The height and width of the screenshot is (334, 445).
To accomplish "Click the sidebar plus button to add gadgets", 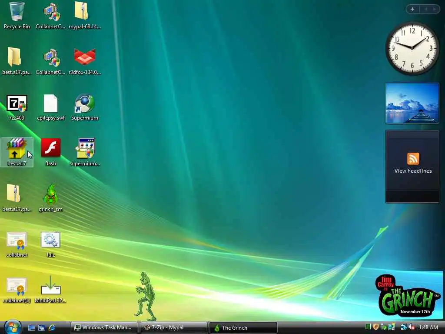I will tap(412, 9).
